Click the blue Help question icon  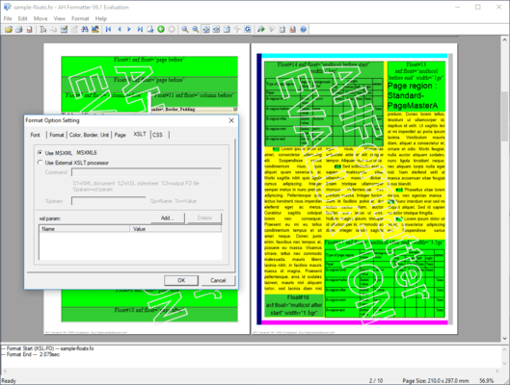303,30
